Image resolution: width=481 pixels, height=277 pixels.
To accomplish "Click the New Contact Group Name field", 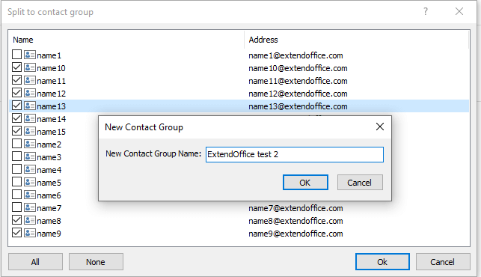I will tap(295, 154).
